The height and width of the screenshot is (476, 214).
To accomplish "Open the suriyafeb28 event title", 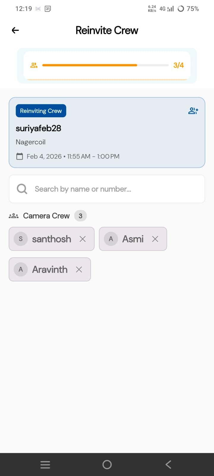I will (39, 128).
